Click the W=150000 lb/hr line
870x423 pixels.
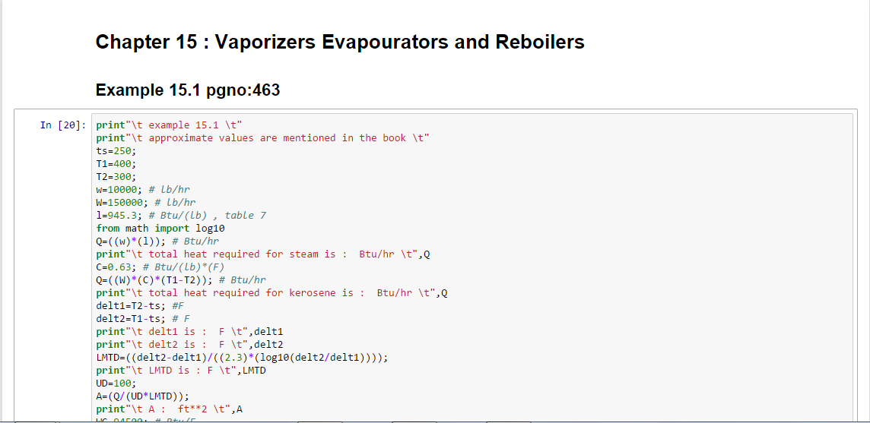(x=146, y=202)
